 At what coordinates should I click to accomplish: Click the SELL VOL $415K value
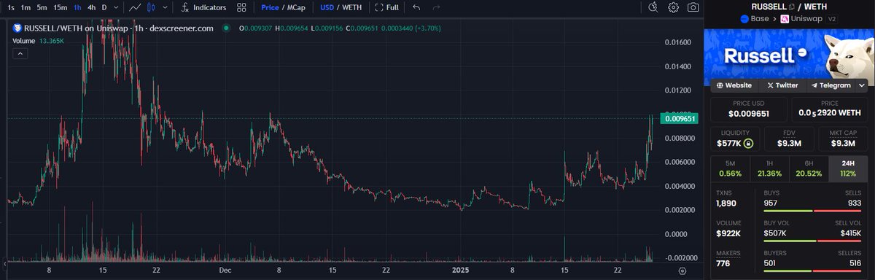tap(850, 233)
